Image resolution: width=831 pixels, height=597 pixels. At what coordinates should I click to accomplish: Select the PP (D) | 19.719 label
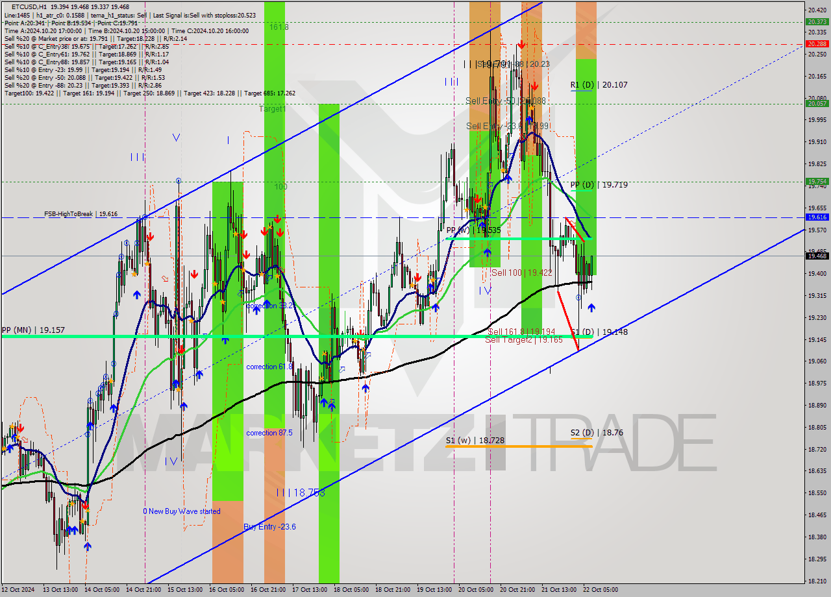[599, 185]
